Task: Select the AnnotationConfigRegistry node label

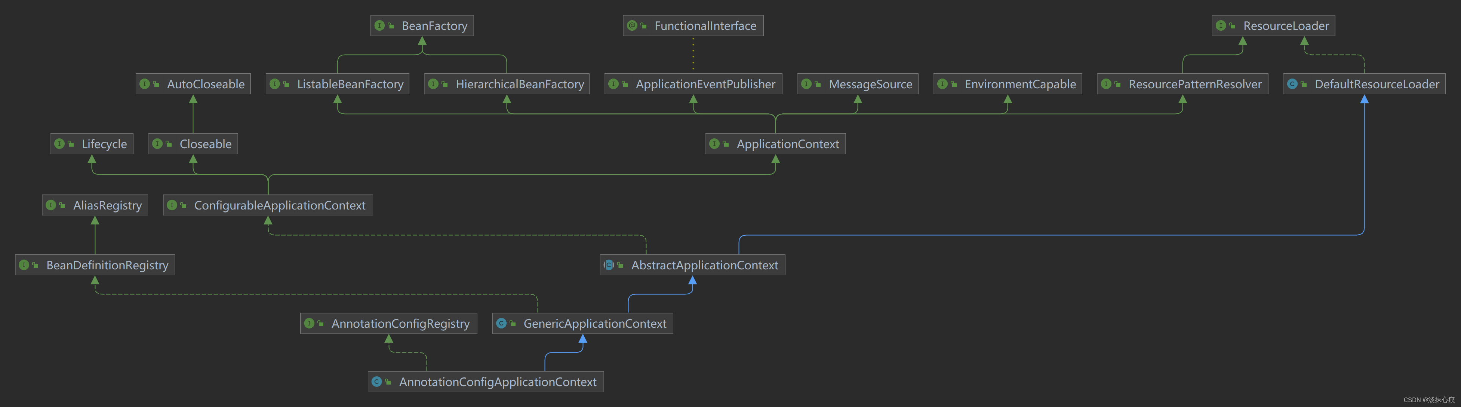Action: click(x=400, y=324)
